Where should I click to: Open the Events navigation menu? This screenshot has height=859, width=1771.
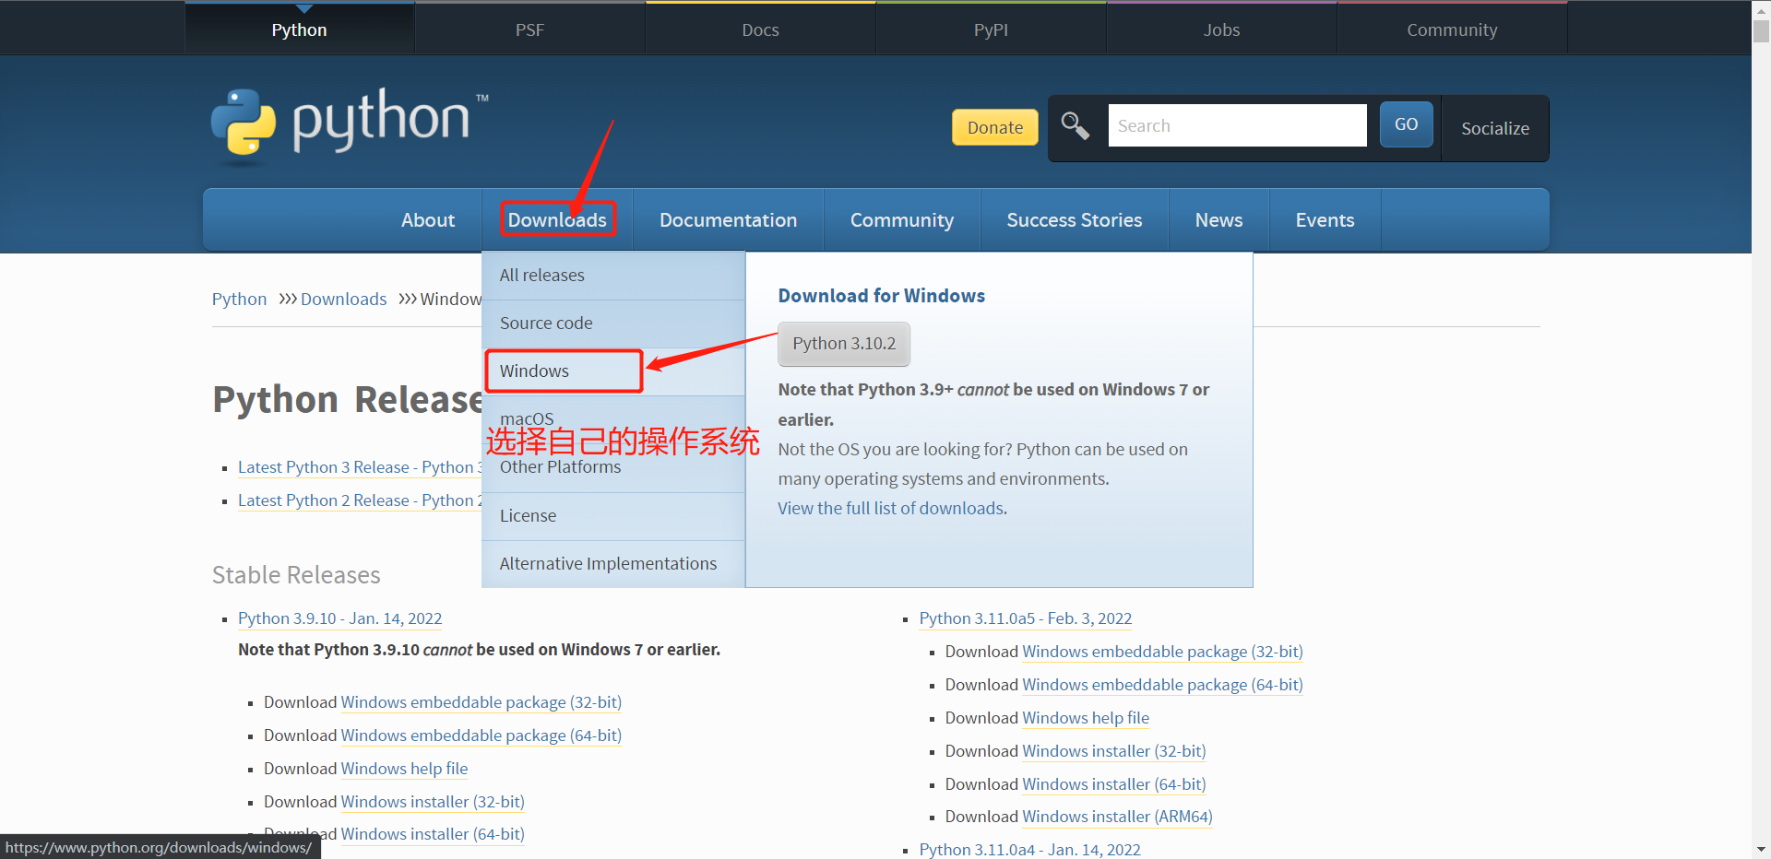click(x=1325, y=219)
